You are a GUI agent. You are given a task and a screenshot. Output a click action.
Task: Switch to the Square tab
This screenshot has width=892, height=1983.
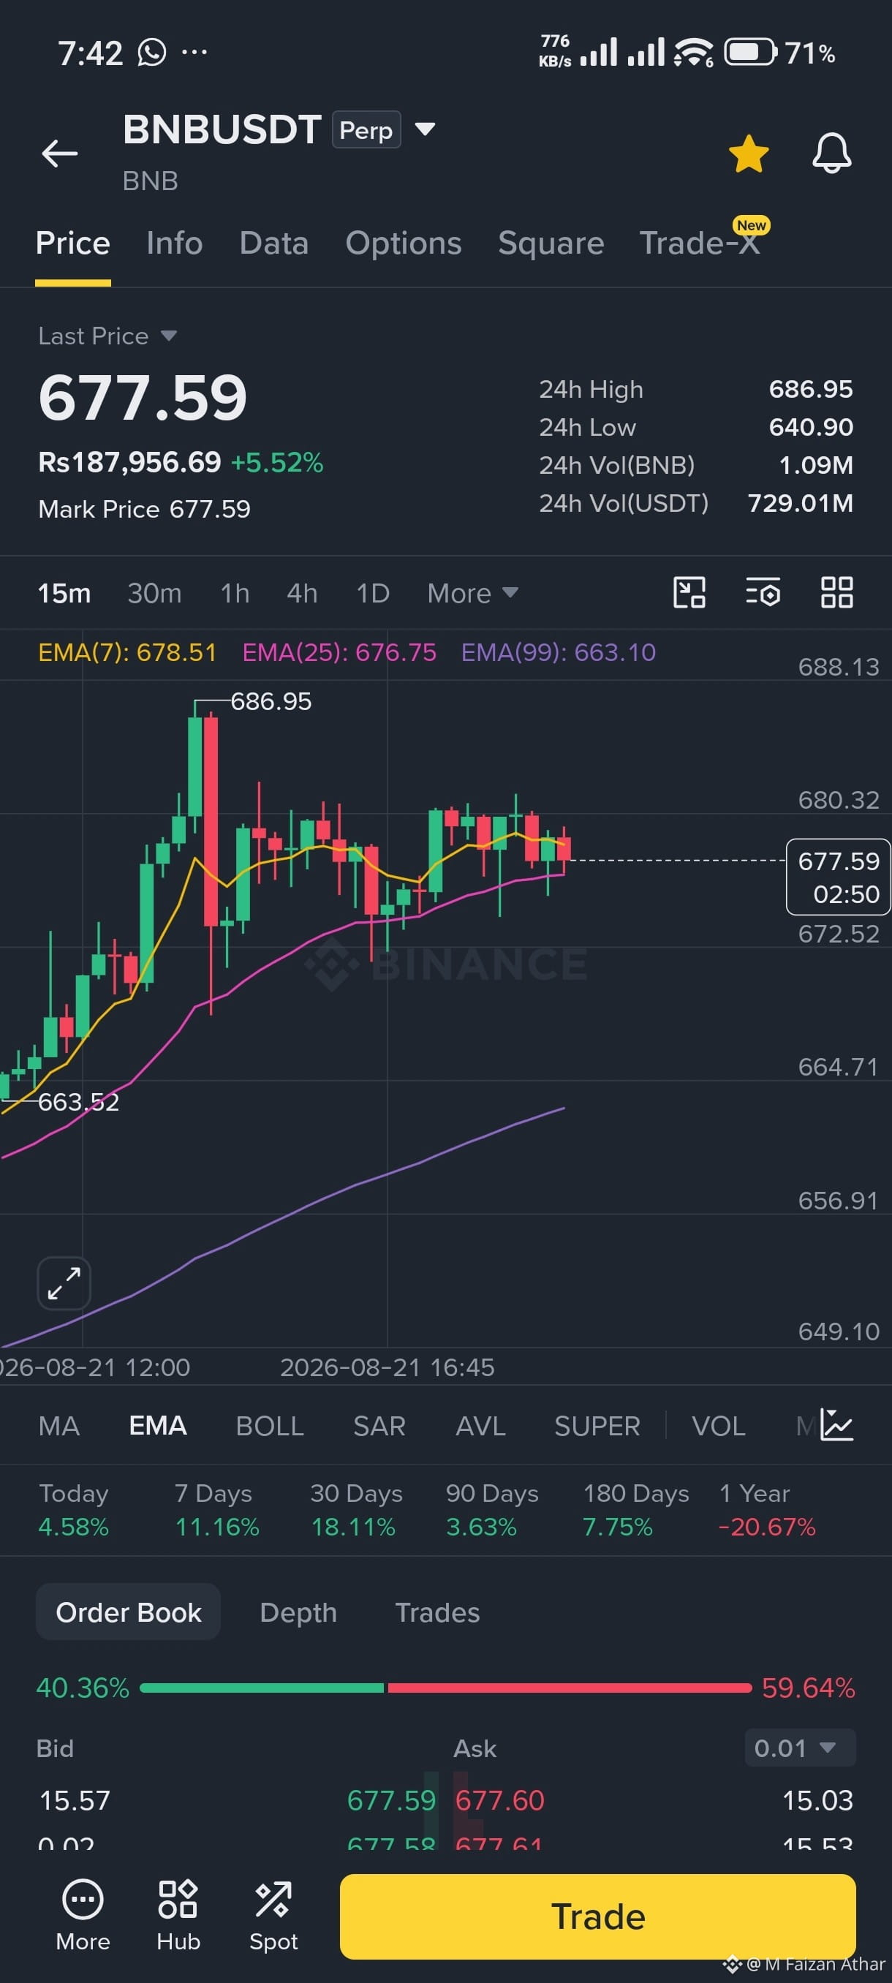551,243
